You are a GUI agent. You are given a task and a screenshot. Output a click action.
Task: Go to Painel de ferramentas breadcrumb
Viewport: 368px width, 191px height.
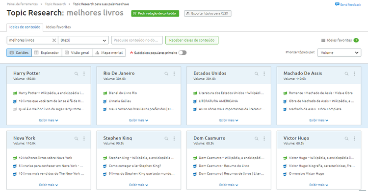point(22,4)
